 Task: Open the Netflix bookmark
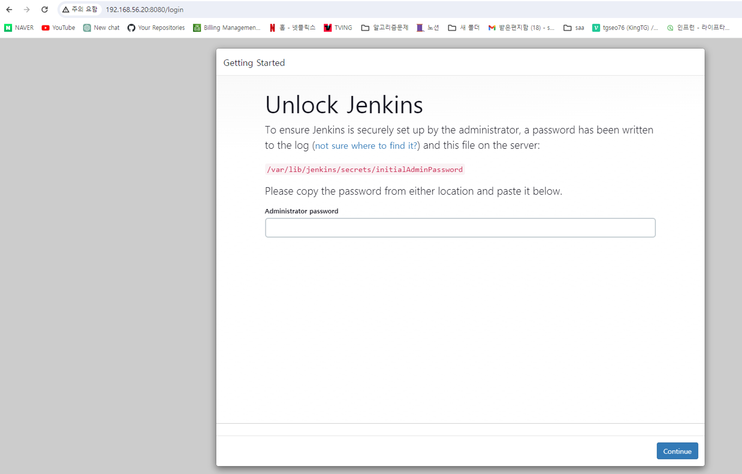pos(292,28)
